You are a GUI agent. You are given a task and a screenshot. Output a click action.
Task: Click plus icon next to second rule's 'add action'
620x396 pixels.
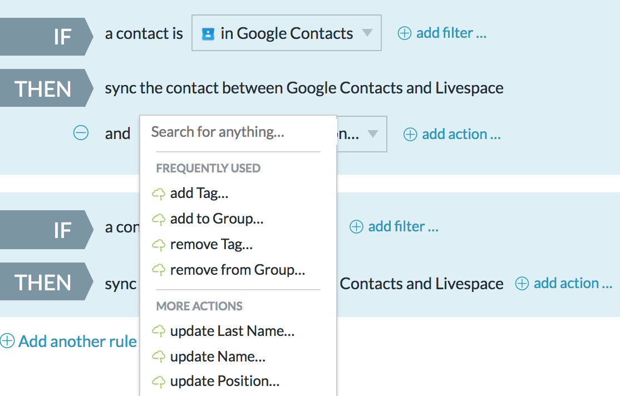point(522,283)
